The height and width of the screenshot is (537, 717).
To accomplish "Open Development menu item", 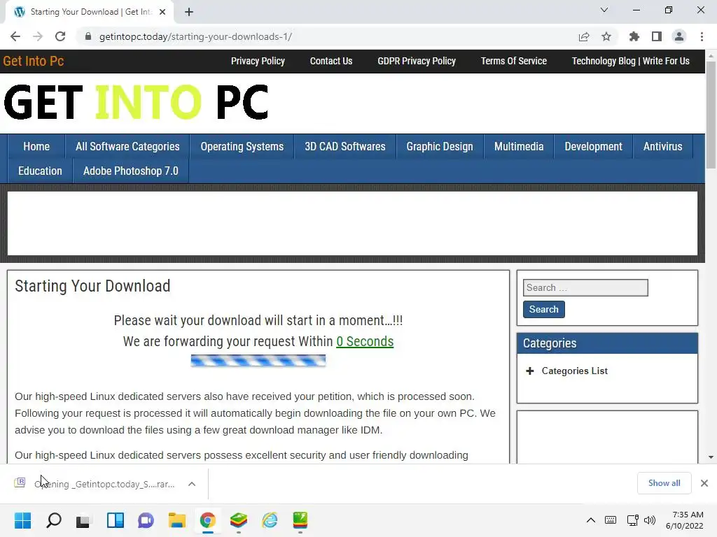I will 593,147.
